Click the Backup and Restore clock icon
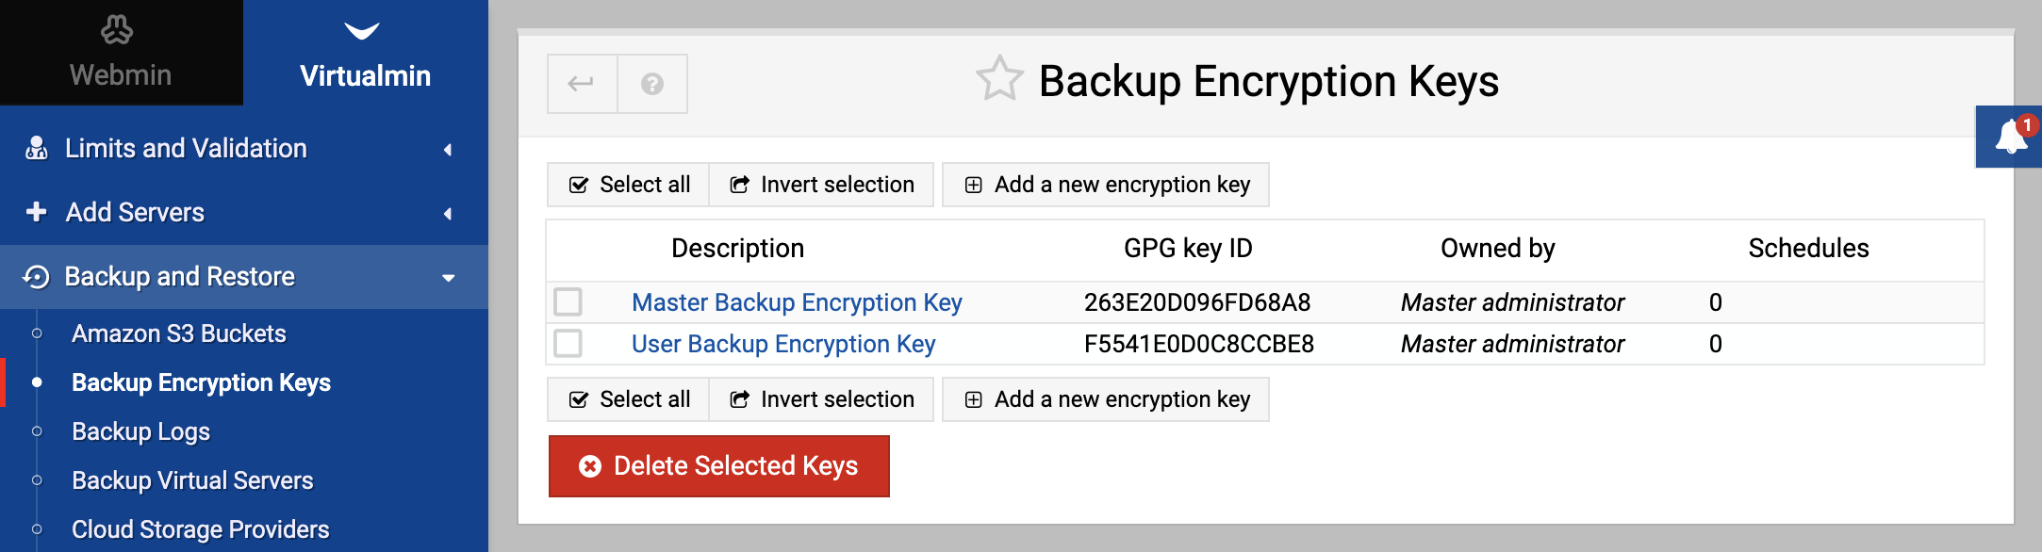 (36, 276)
